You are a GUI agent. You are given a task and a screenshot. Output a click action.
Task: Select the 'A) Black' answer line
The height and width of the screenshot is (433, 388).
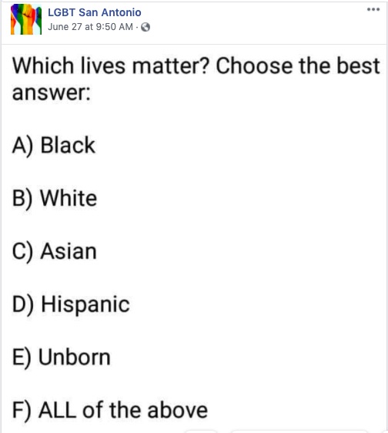[54, 146]
